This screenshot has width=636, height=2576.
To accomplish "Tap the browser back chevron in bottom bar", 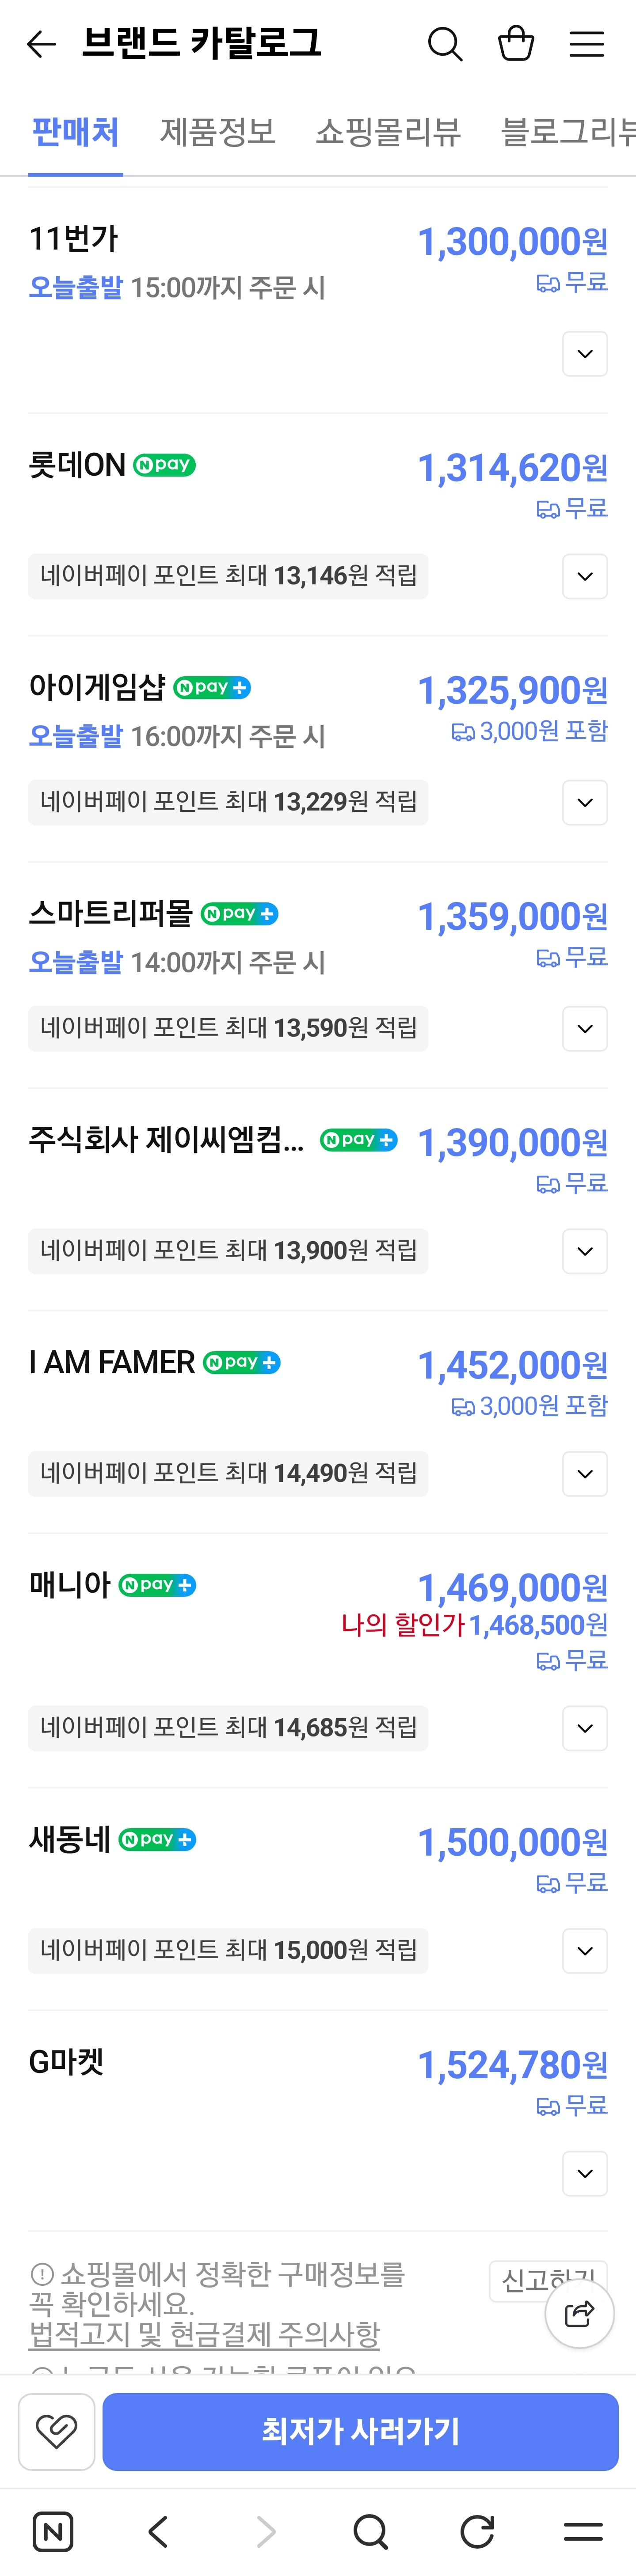I will click(158, 2531).
